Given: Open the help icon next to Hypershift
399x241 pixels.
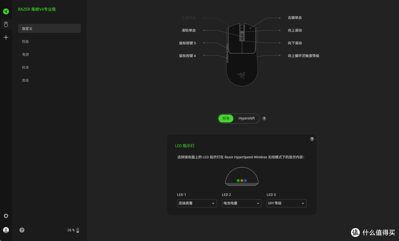Looking at the screenshot, I should tap(264, 118).
